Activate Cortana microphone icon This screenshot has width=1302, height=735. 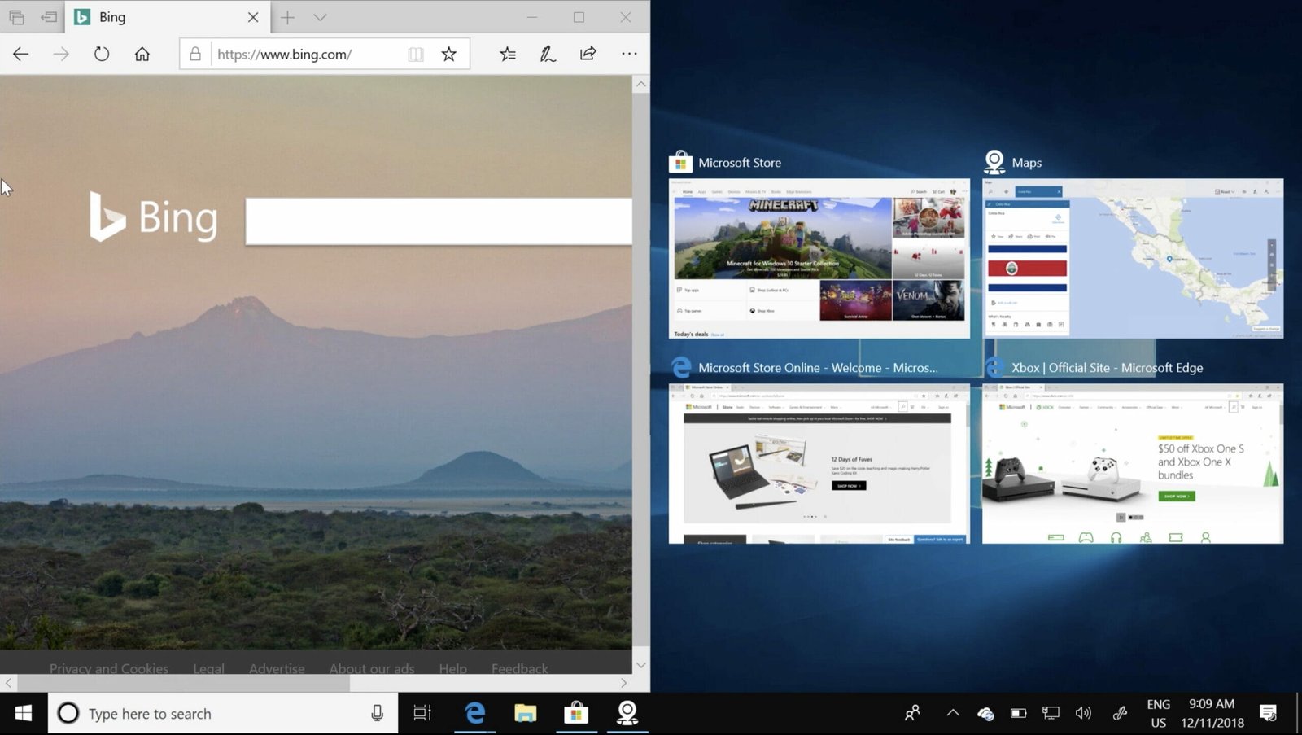(x=377, y=714)
